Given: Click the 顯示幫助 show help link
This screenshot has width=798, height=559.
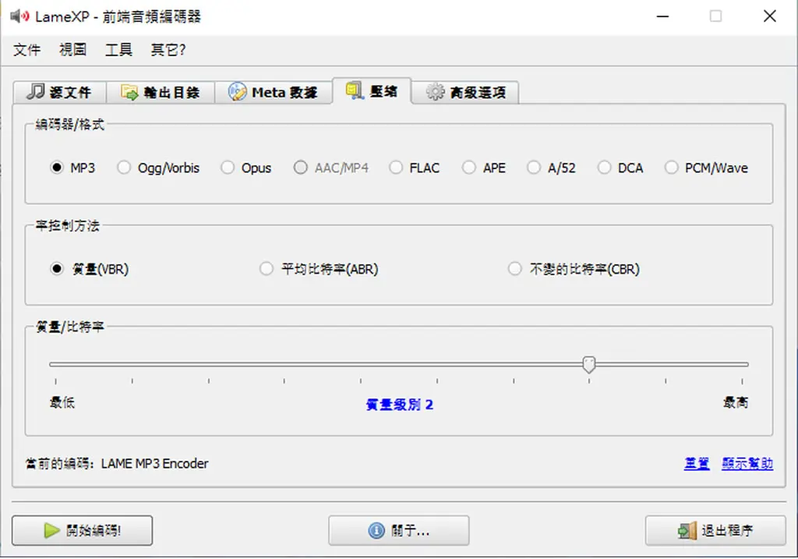Looking at the screenshot, I should pos(747,463).
